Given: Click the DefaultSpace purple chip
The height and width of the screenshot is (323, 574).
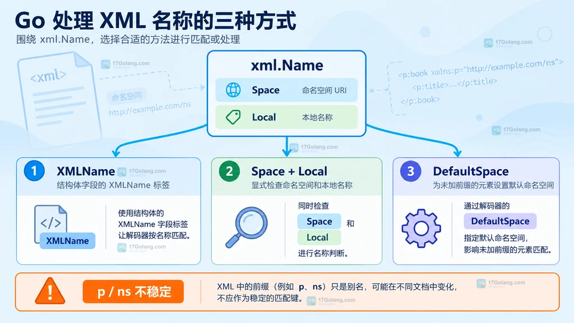Looking at the screenshot, I should tap(500, 221).
